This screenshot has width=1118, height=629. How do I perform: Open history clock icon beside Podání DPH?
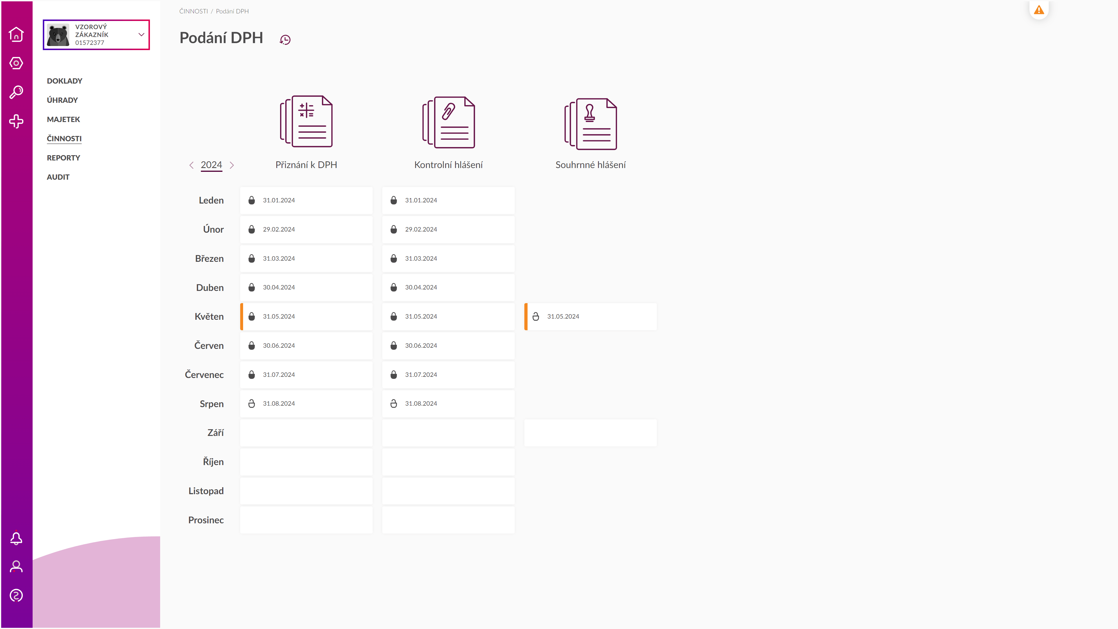pyautogui.click(x=285, y=40)
